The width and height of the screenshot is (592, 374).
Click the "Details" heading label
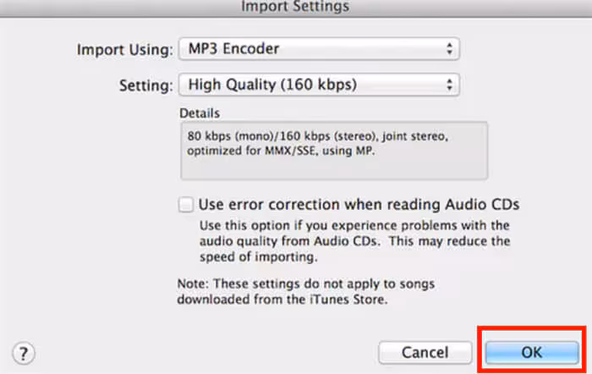pyautogui.click(x=200, y=113)
